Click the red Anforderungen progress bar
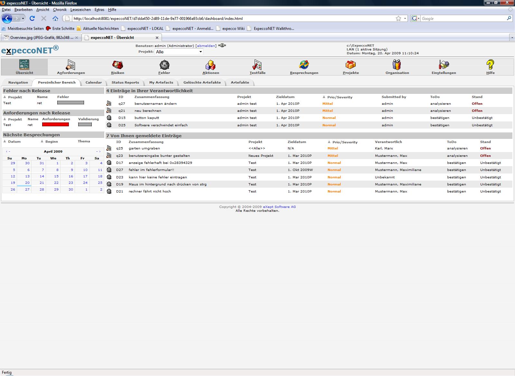The width and height of the screenshot is (515, 376). [55, 125]
